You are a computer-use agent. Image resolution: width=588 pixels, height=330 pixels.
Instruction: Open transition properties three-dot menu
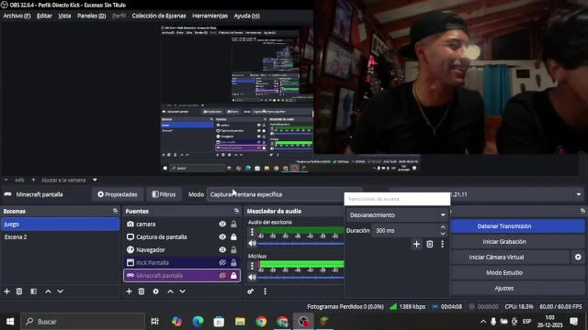coord(442,244)
